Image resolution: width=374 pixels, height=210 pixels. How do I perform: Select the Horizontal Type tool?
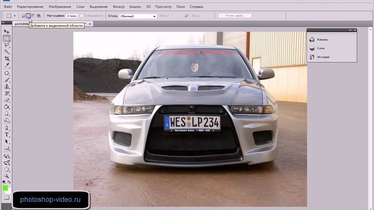pyautogui.click(x=6, y=135)
